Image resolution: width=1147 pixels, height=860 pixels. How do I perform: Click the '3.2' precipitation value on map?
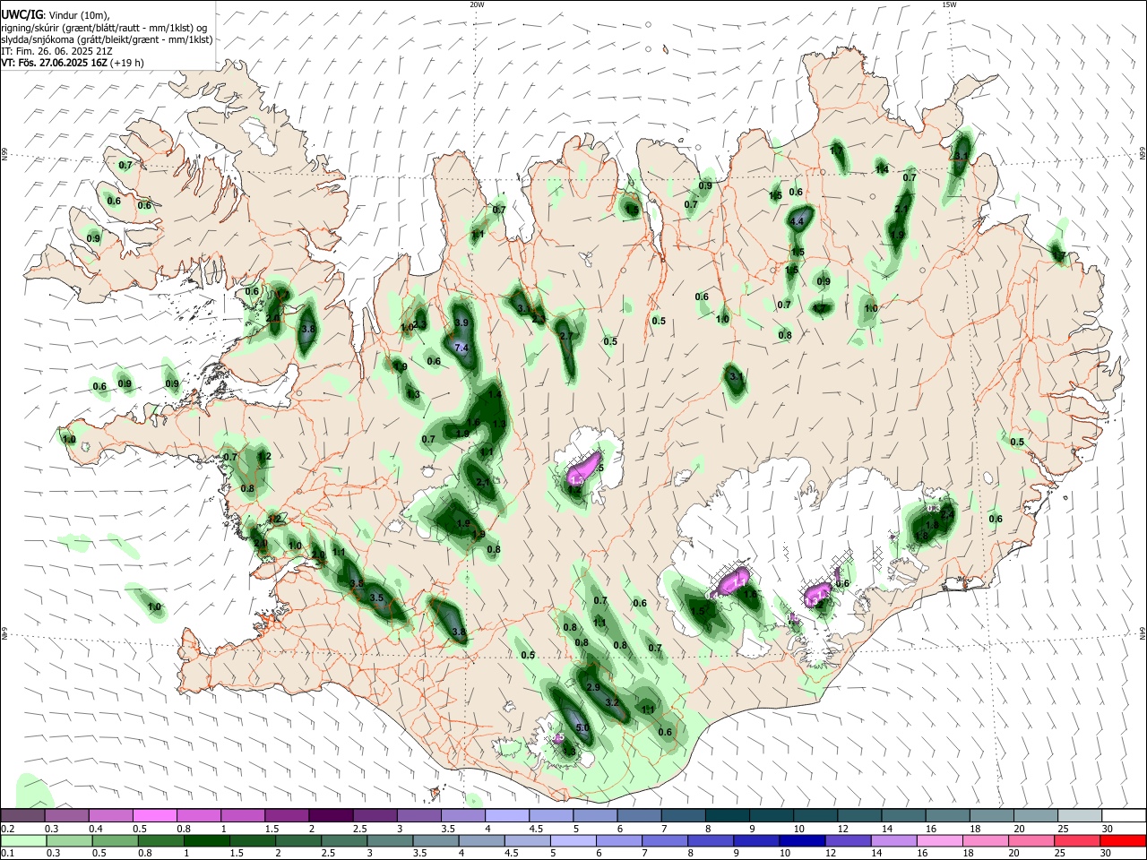(613, 703)
